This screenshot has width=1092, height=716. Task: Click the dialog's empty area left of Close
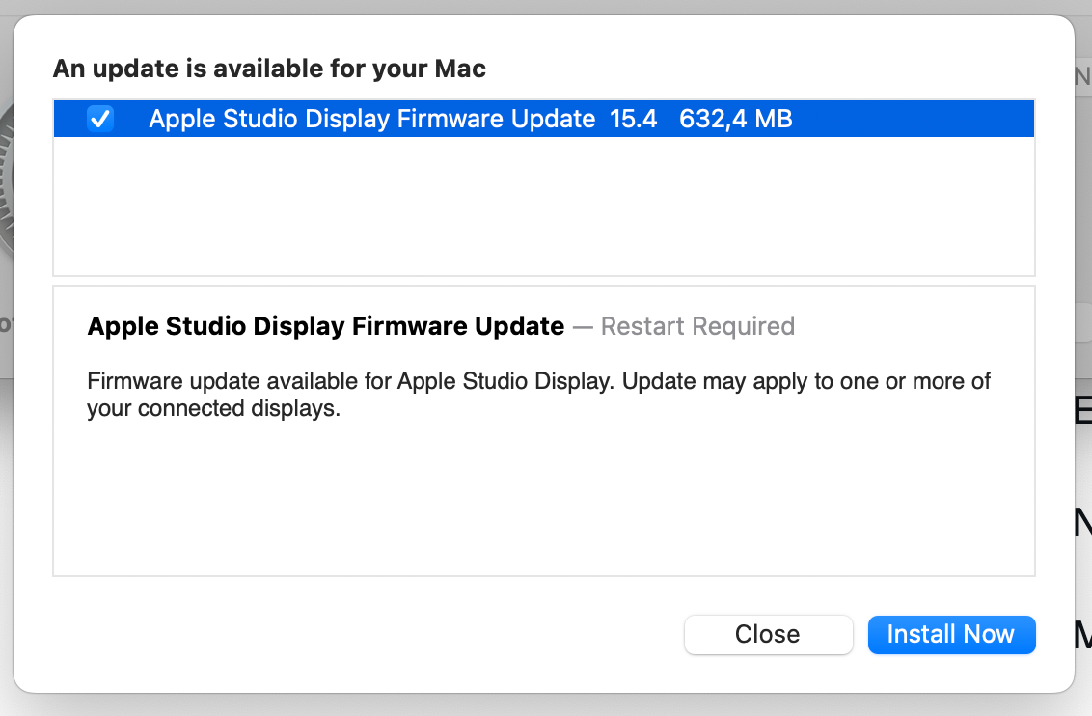362,635
